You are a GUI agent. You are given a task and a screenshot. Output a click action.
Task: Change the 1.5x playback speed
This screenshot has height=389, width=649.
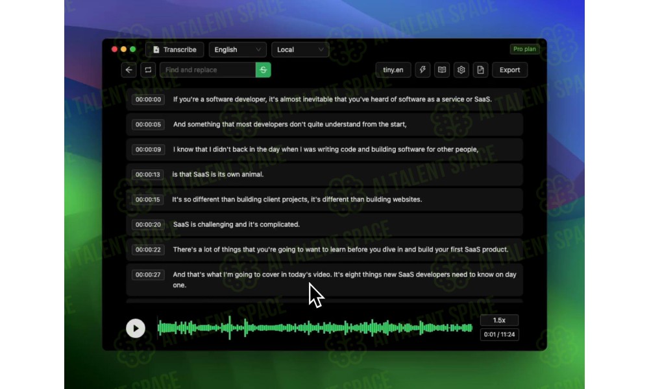tap(499, 320)
